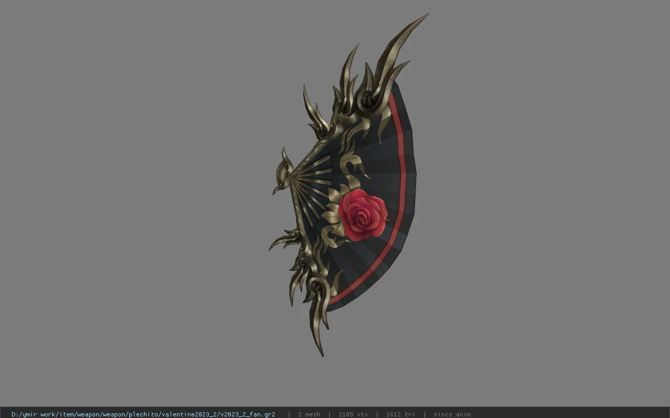The image size is (670, 418).
Task: Click the '2108 vtx' vertex count
Action: pos(353,414)
